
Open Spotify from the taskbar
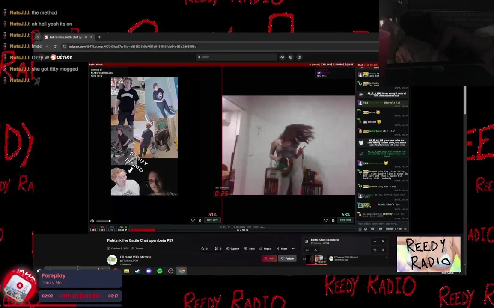160,271
